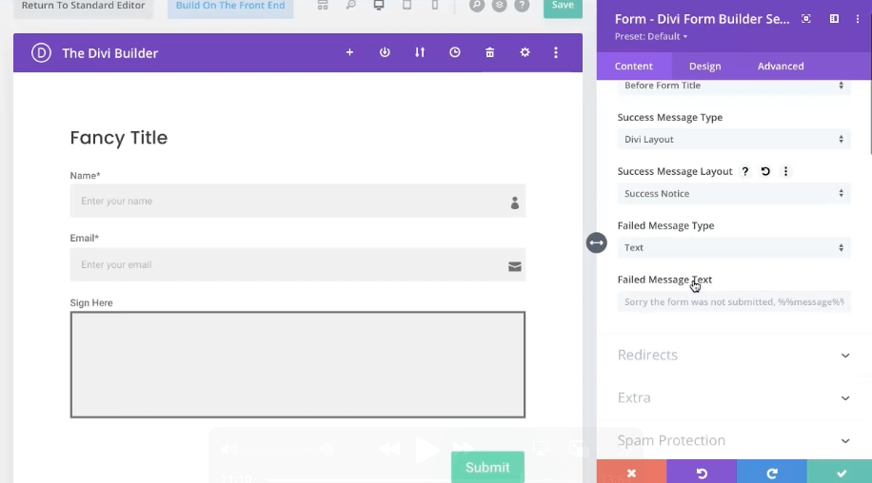Open form settings panel three-dot menu
Viewport: 872px width, 483px height.
tap(858, 19)
